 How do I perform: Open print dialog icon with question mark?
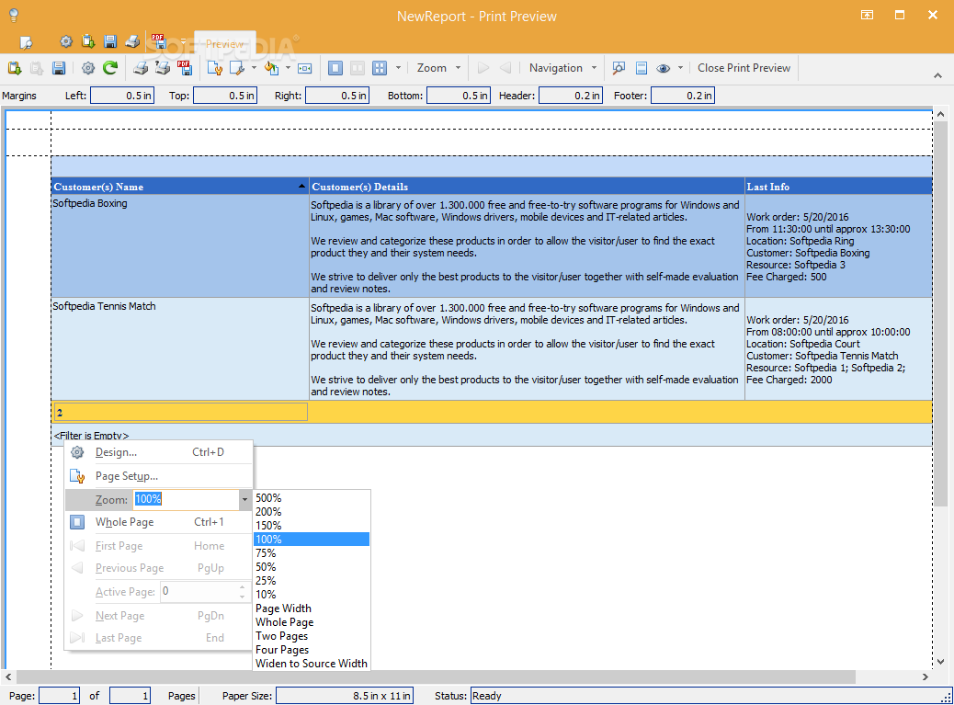163,68
